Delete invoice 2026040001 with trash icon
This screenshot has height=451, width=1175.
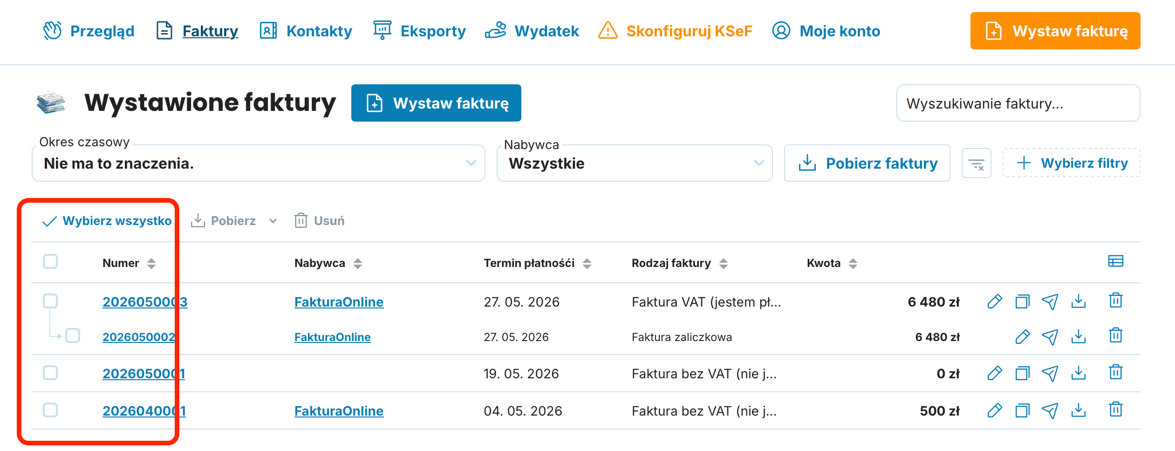point(1116,410)
